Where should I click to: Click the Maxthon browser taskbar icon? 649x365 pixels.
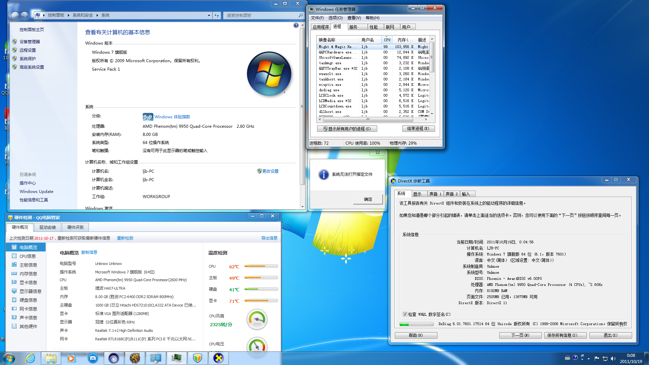(x=93, y=358)
